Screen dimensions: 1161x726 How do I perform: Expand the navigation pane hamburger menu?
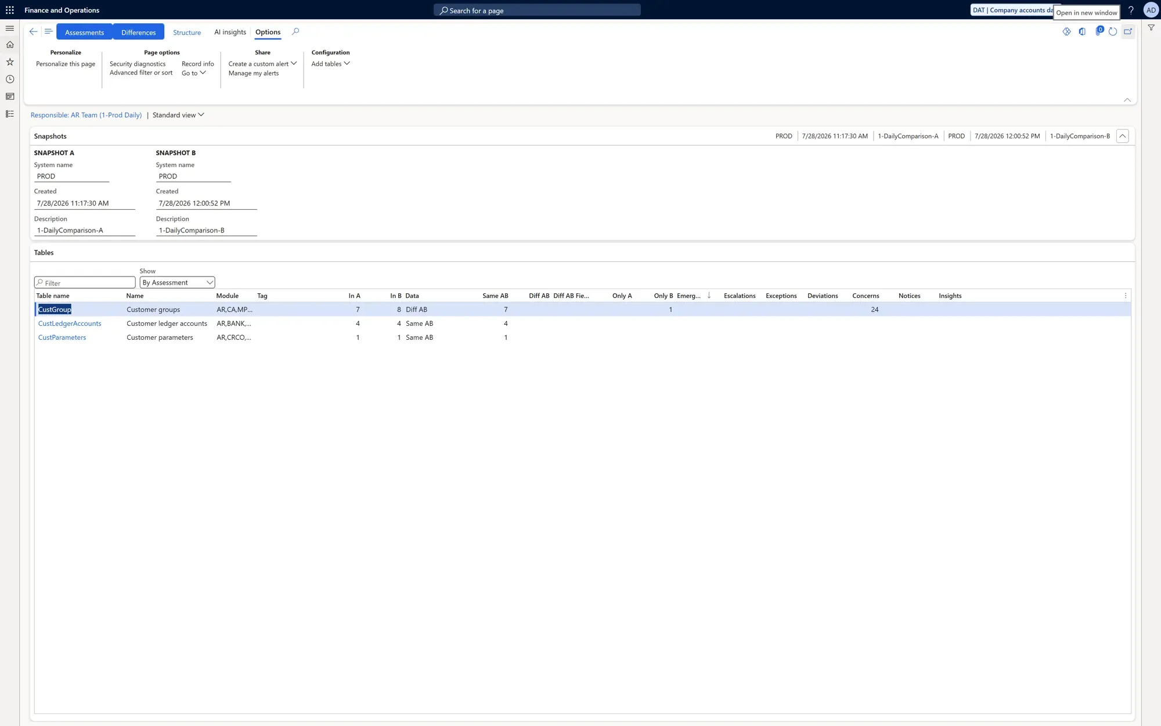click(x=10, y=28)
